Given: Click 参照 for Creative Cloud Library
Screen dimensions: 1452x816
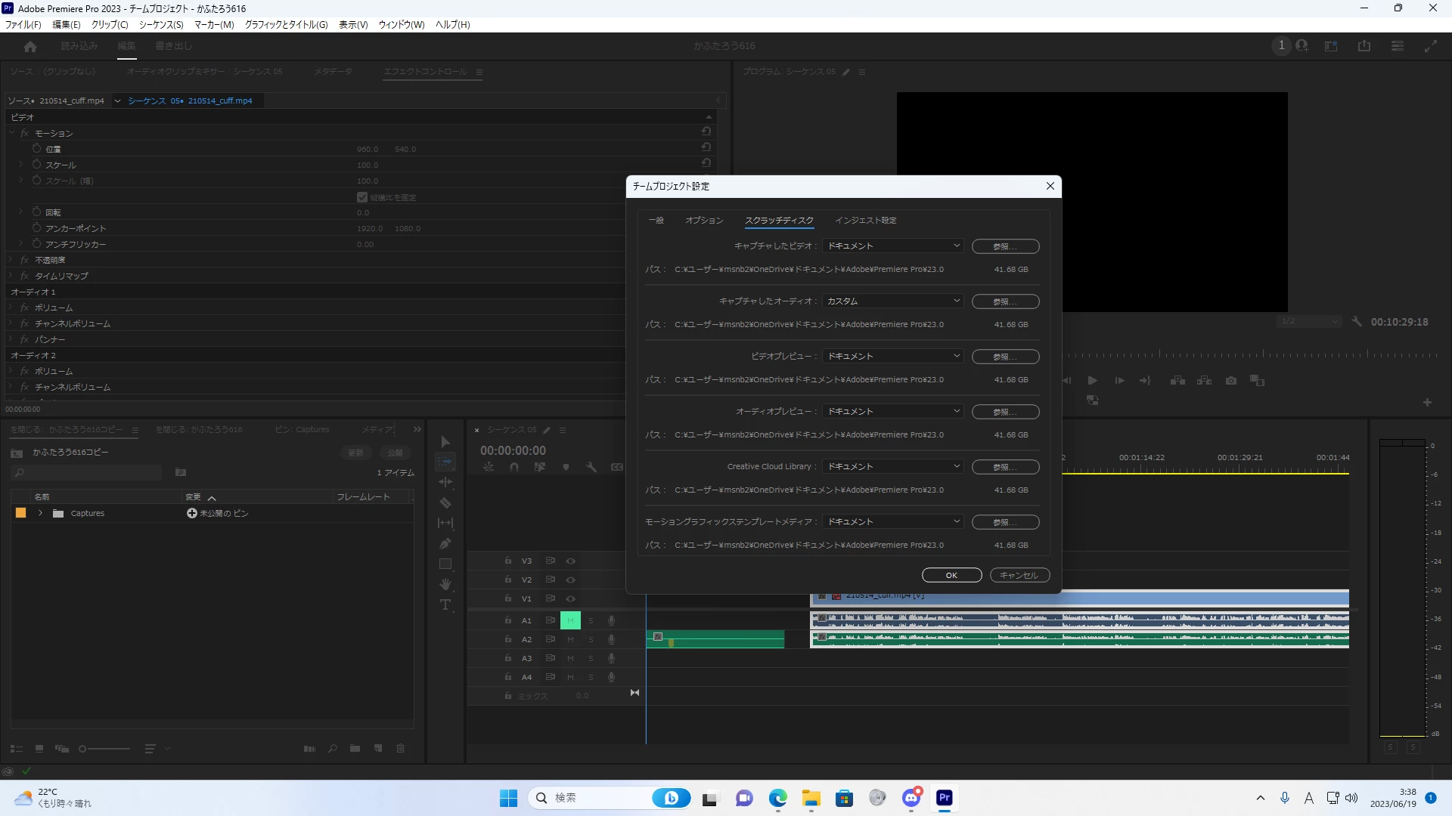Looking at the screenshot, I should (x=1005, y=468).
